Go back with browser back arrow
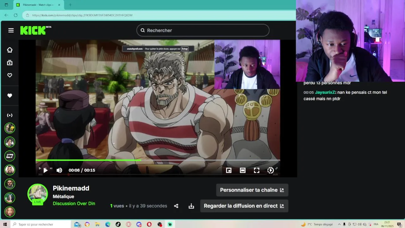Viewport: 405px width, 228px height. pyautogui.click(x=6, y=15)
